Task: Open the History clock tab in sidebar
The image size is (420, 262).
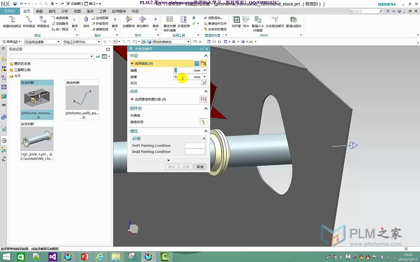Action: pyautogui.click(x=4, y=140)
